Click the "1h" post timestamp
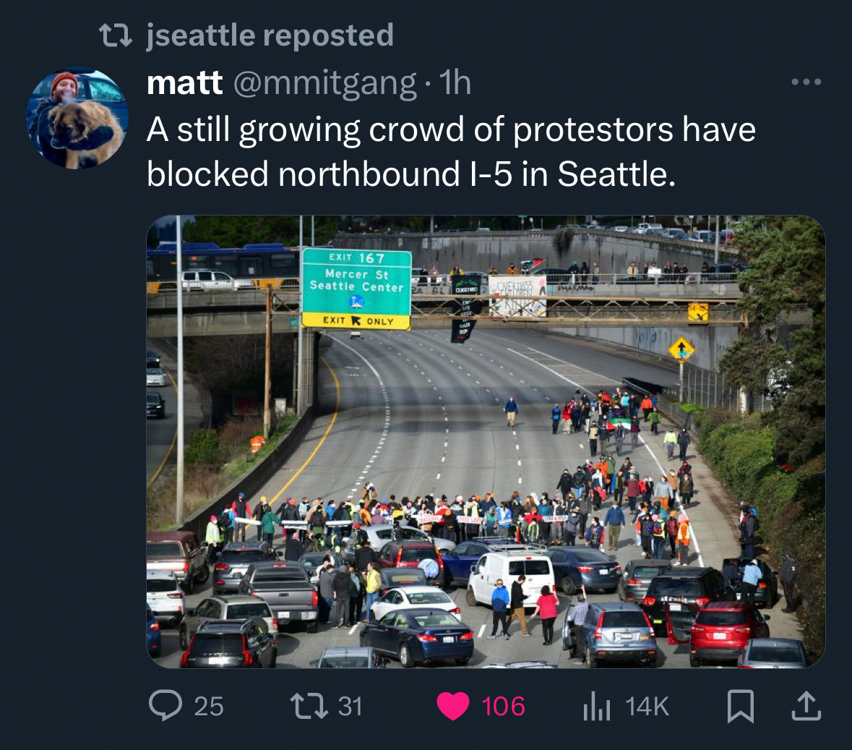 coord(455,82)
